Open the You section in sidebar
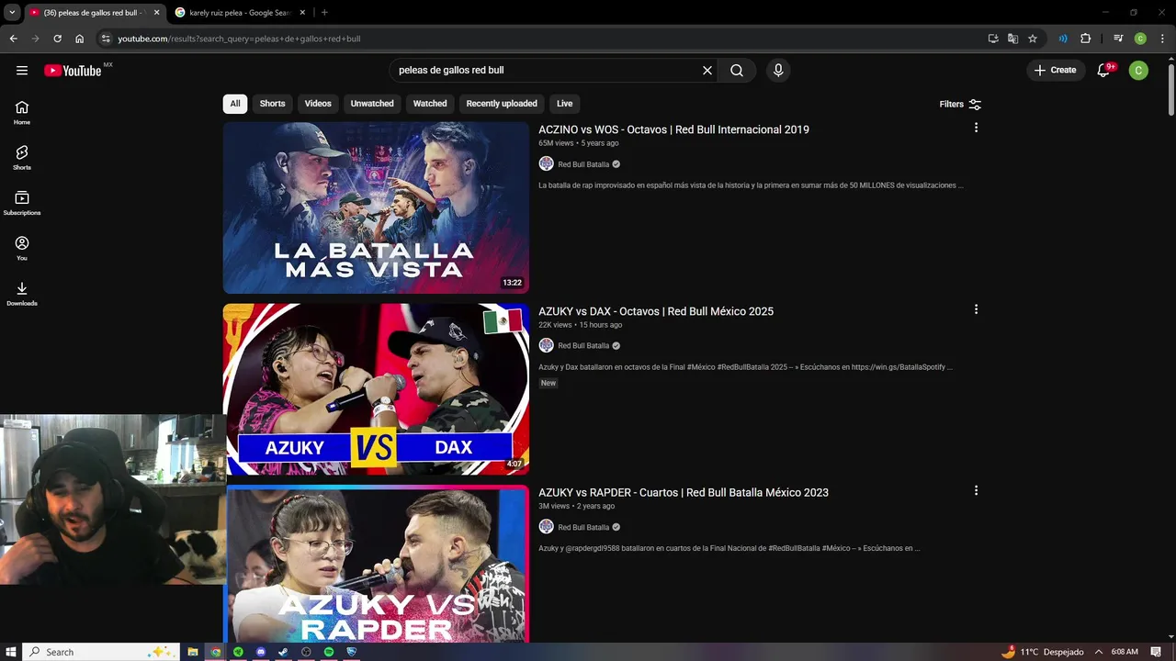The image size is (1176, 661). pos(22,248)
